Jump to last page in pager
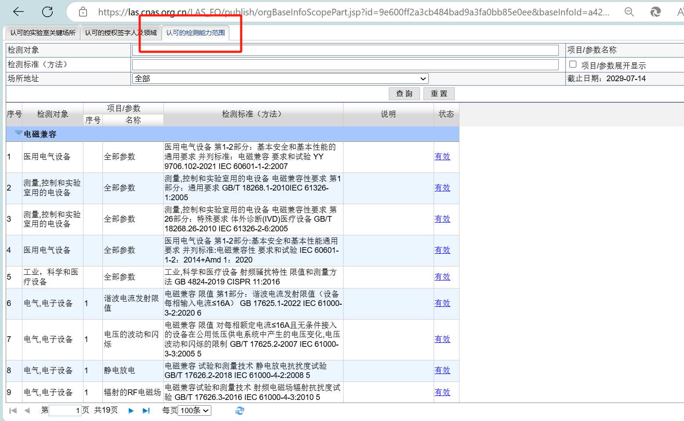684x421 pixels. tap(146, 410)
